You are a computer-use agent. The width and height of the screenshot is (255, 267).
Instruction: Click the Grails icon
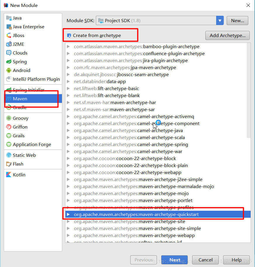(x=9, y=136)
